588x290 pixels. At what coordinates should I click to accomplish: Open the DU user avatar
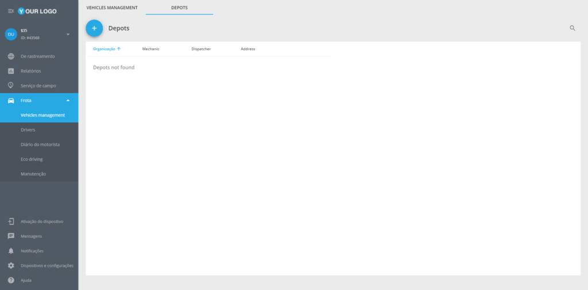coord(11,34)
